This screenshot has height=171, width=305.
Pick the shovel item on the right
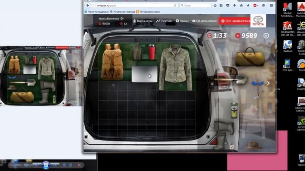pyautogui.click(x=231, y=79)
